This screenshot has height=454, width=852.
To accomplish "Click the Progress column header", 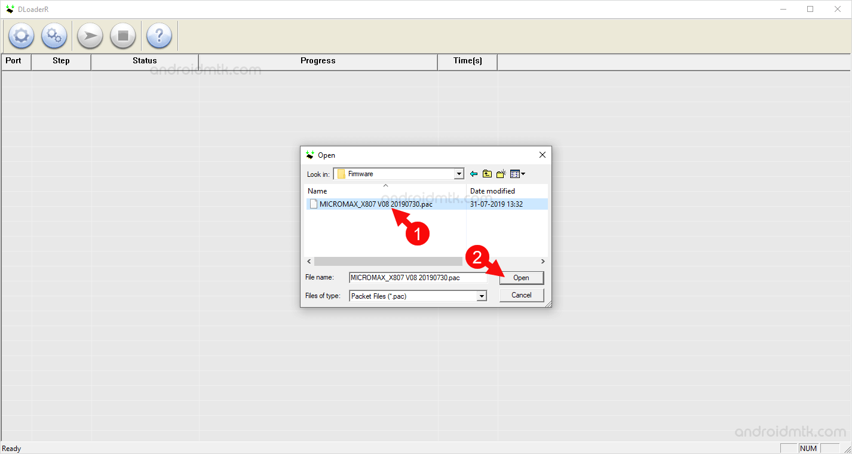I will point(318,61).
